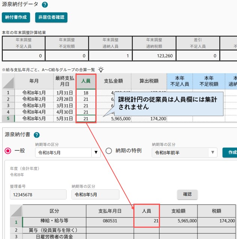This screenshot has height=239, width=237.
Task: Click the 納付書作成 button
Action: pyautogui.click(x=16, y=17)
